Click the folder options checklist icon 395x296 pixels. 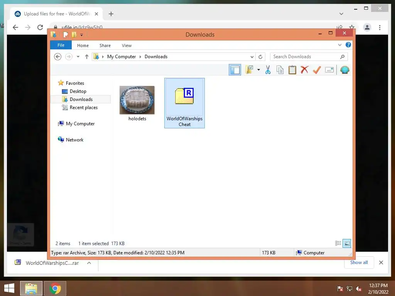(249, 70)
